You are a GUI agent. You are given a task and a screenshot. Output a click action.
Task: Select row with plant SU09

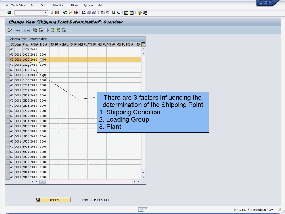click(8, 162)
